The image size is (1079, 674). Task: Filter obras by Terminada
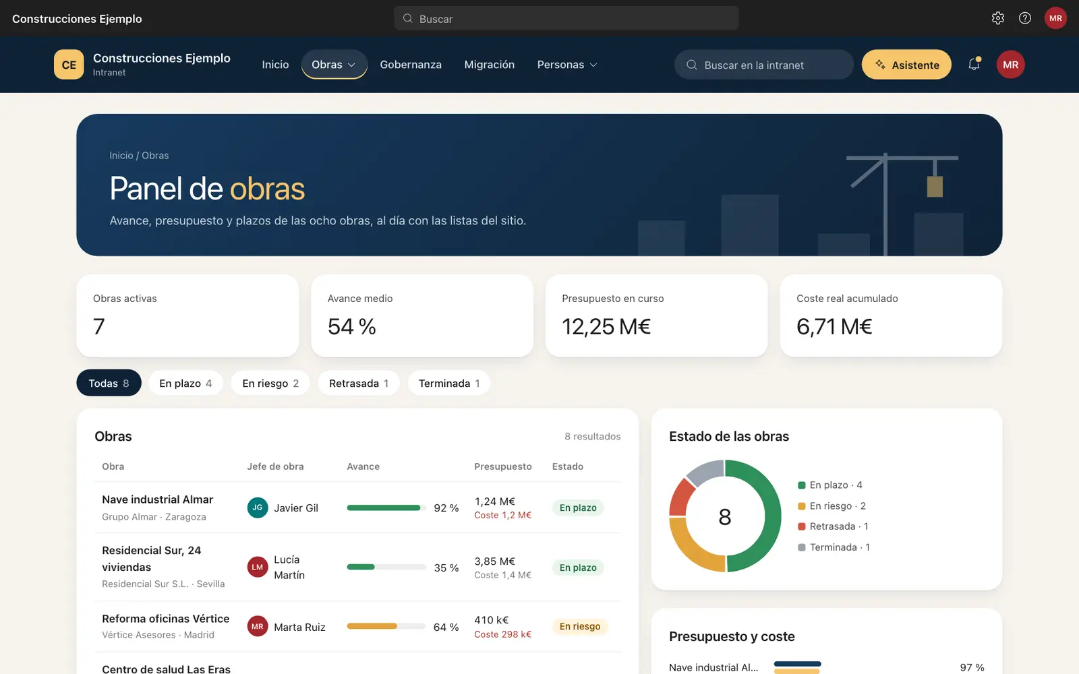coord(449,383)
